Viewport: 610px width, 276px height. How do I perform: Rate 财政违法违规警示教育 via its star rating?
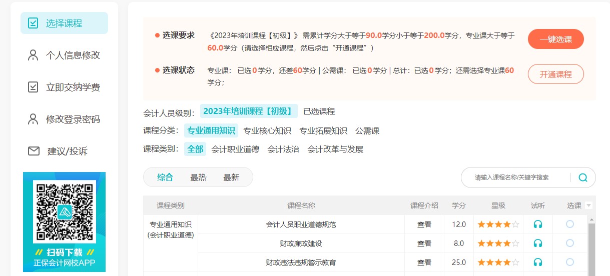coord(498,262)
